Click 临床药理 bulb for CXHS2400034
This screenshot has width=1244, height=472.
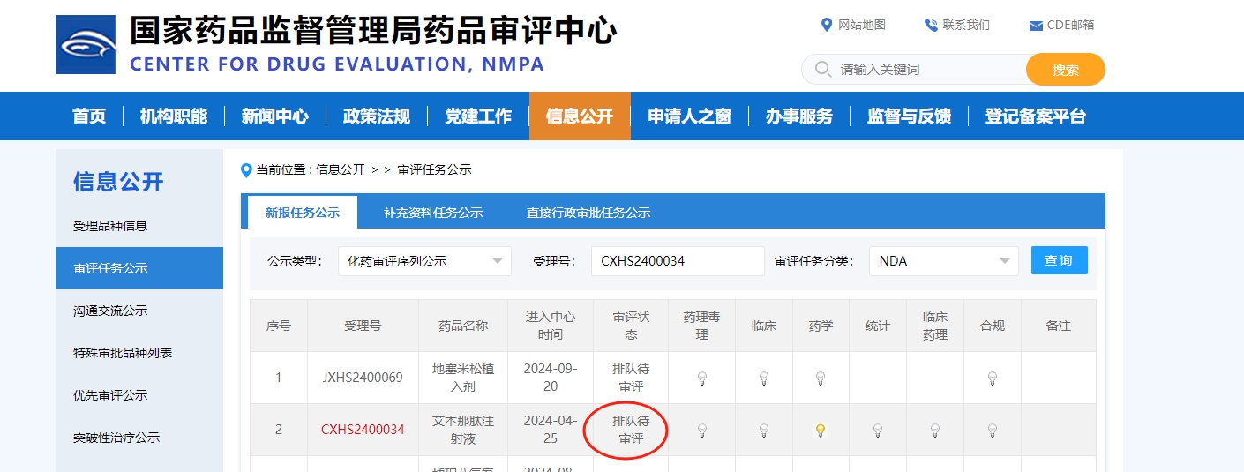[935, 431]
